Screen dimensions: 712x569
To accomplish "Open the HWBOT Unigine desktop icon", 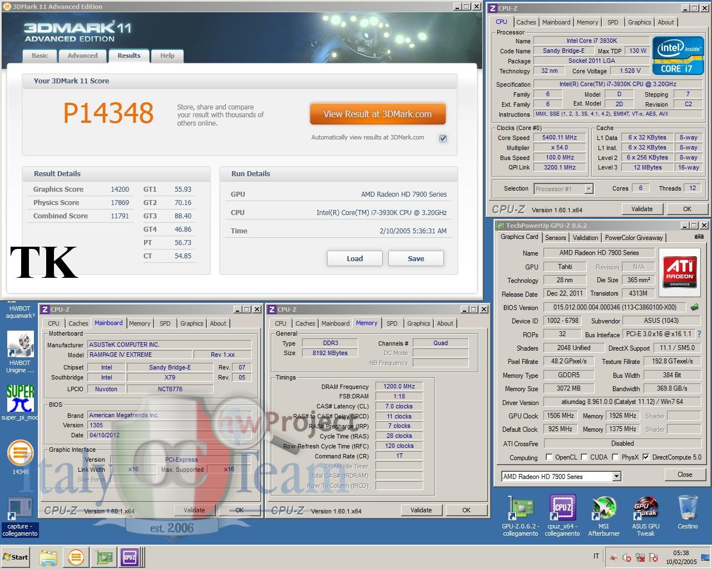I will 20,351.
